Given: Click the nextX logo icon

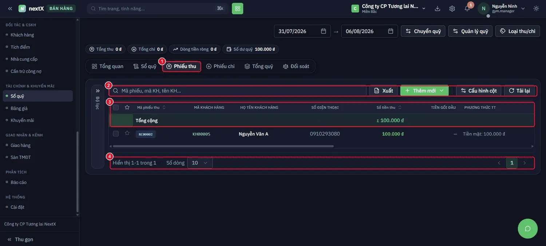Looking at the screenshot, I should [22, 8].
